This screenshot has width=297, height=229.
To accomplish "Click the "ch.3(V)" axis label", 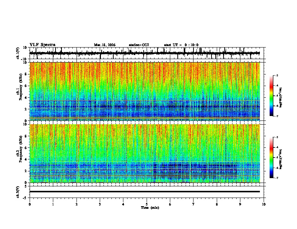I will tap(18, 192).
